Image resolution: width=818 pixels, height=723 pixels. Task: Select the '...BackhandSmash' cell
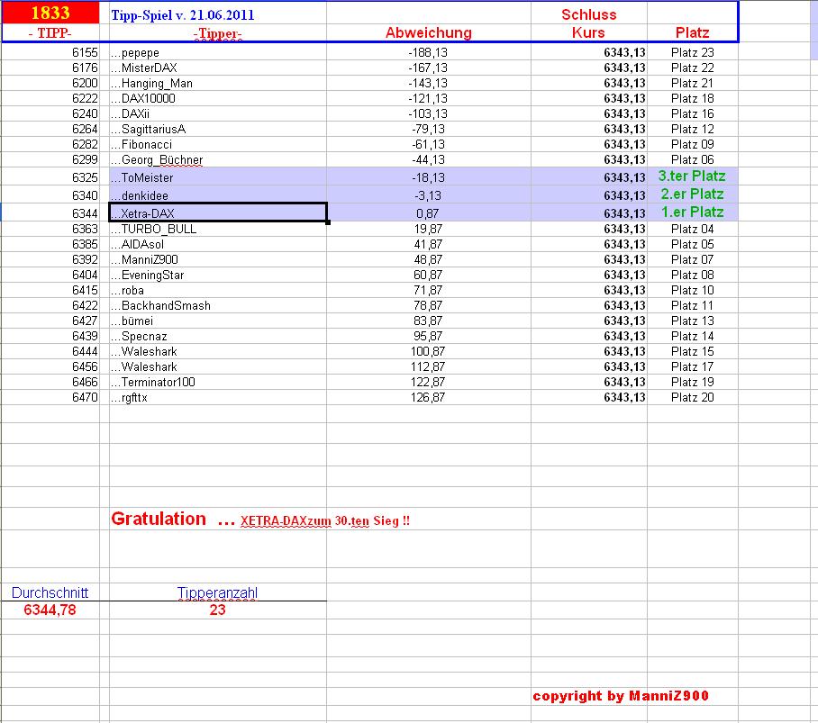pyautogui.click(x=217, y=305)
